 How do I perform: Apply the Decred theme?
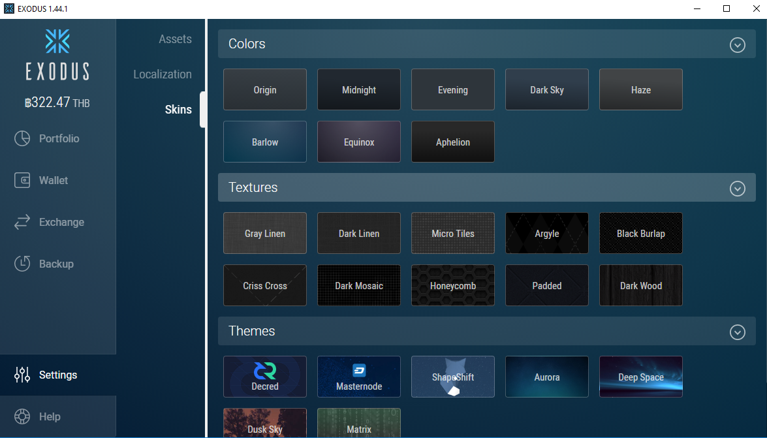[x=265, y=377]
